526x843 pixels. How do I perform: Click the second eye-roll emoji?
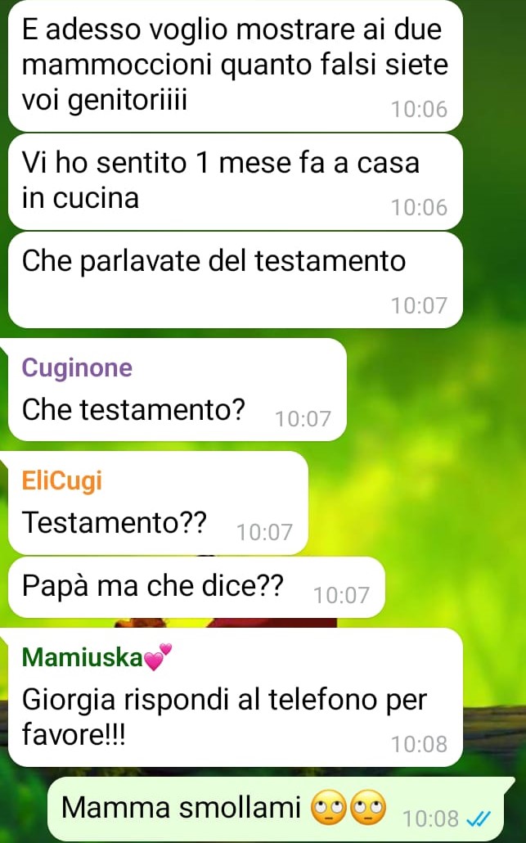(x=368, y=808)
